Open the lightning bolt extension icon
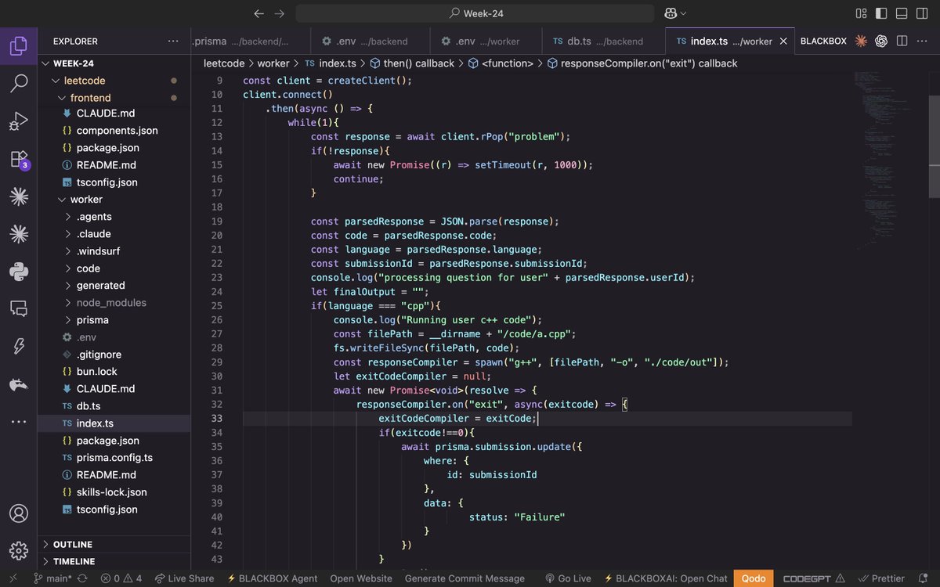Viewport: 940px width, 587px height. click(x=19, y=346)
